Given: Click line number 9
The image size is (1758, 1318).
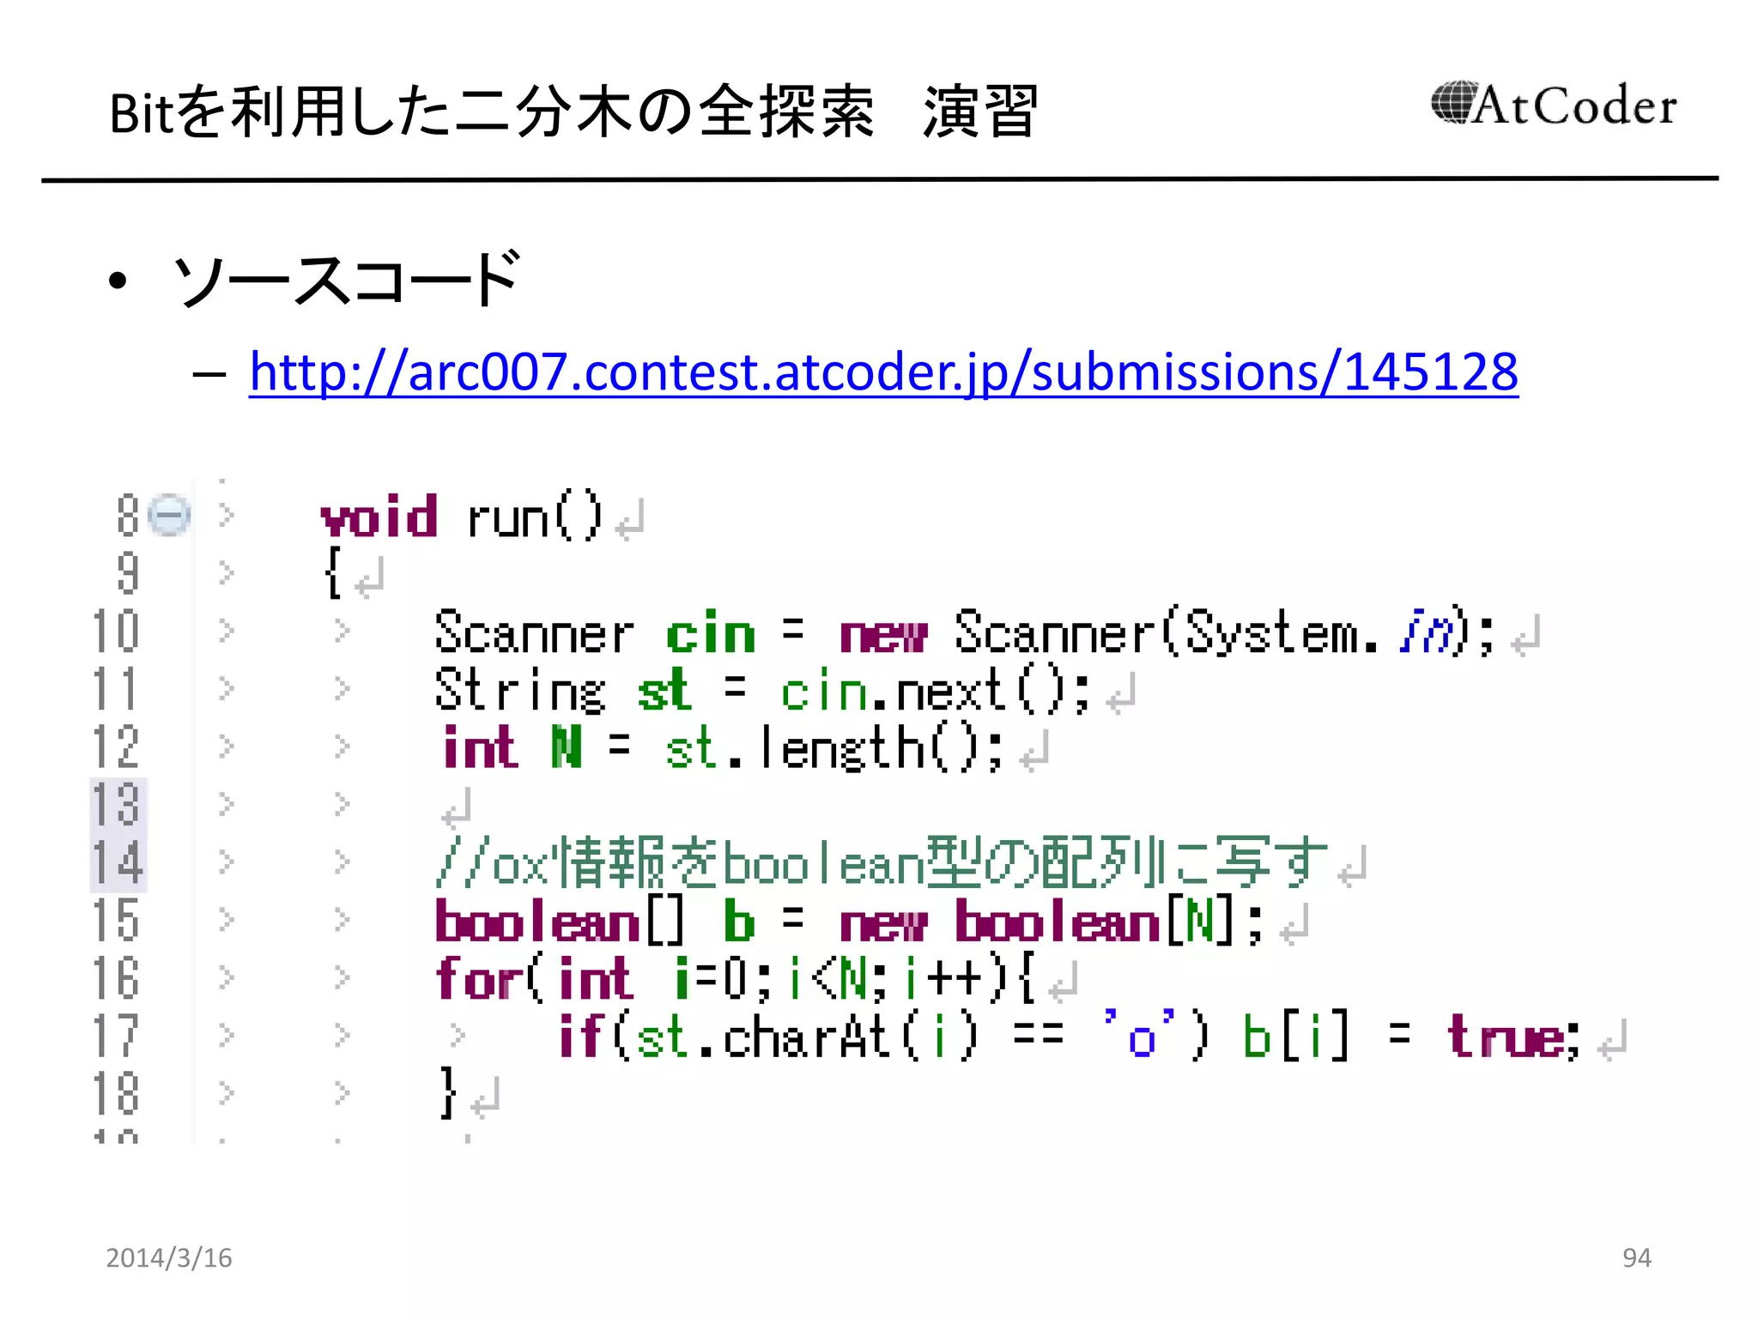Looking at the screenshot, I should click(128, 573).
